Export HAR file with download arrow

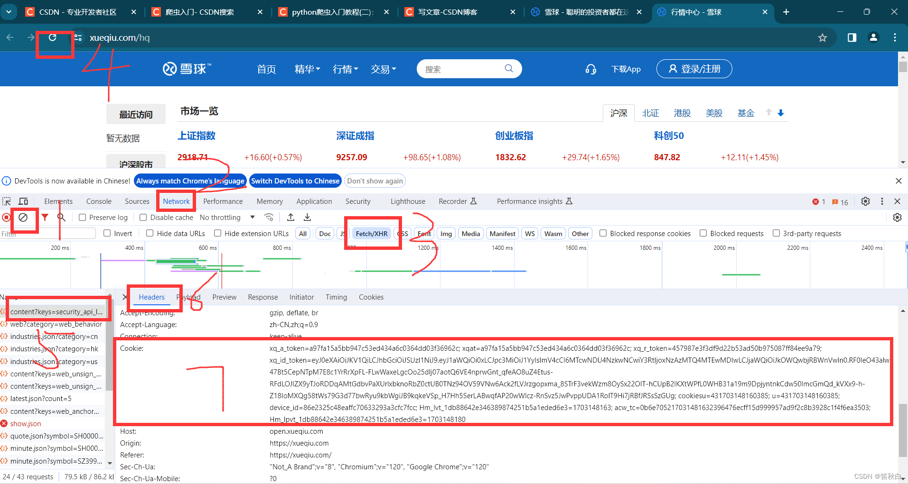point(307,217)
